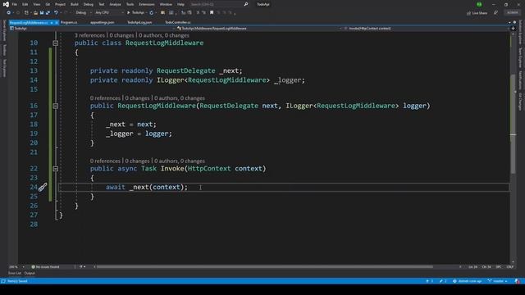
Task: Click the Undo toolbar icon
Action: pyautogui.click(x=56, y=13)
